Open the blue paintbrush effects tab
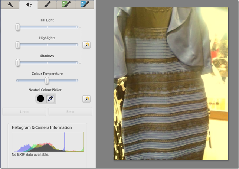Viewport: 239px width, 169px height. pos(85,4)
